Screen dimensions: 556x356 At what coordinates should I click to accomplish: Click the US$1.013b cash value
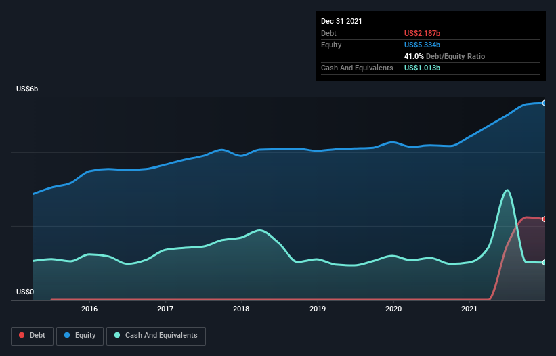coord(422,68)
